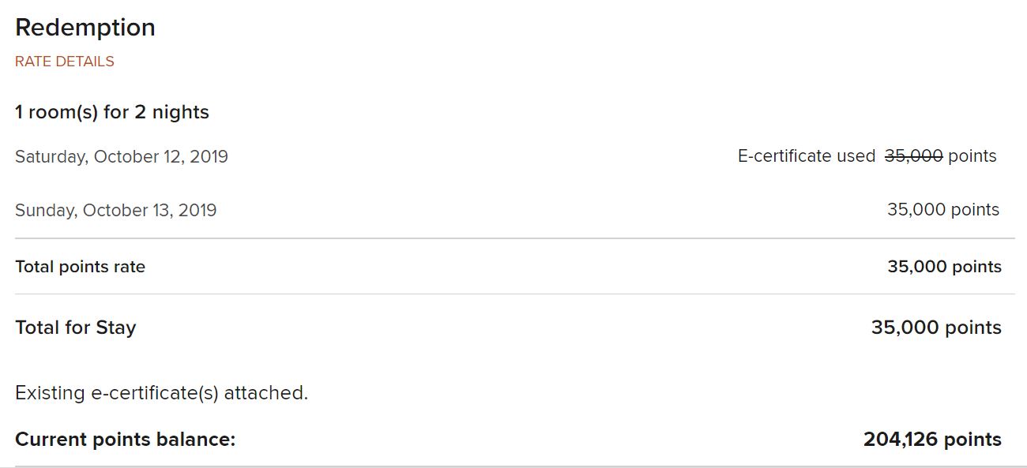Click the 'Current points balance:' label
Viewport: 1027px width, 468px height.
click(x=126, y=440)
